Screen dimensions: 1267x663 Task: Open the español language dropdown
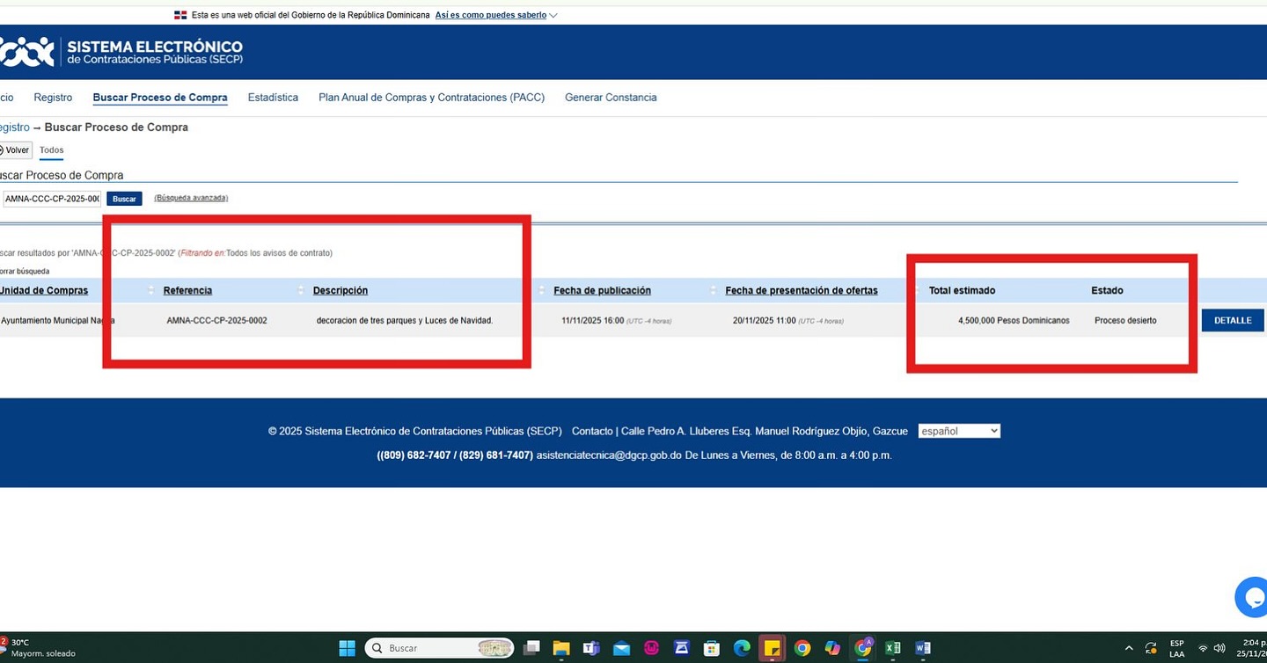(959, 431)
